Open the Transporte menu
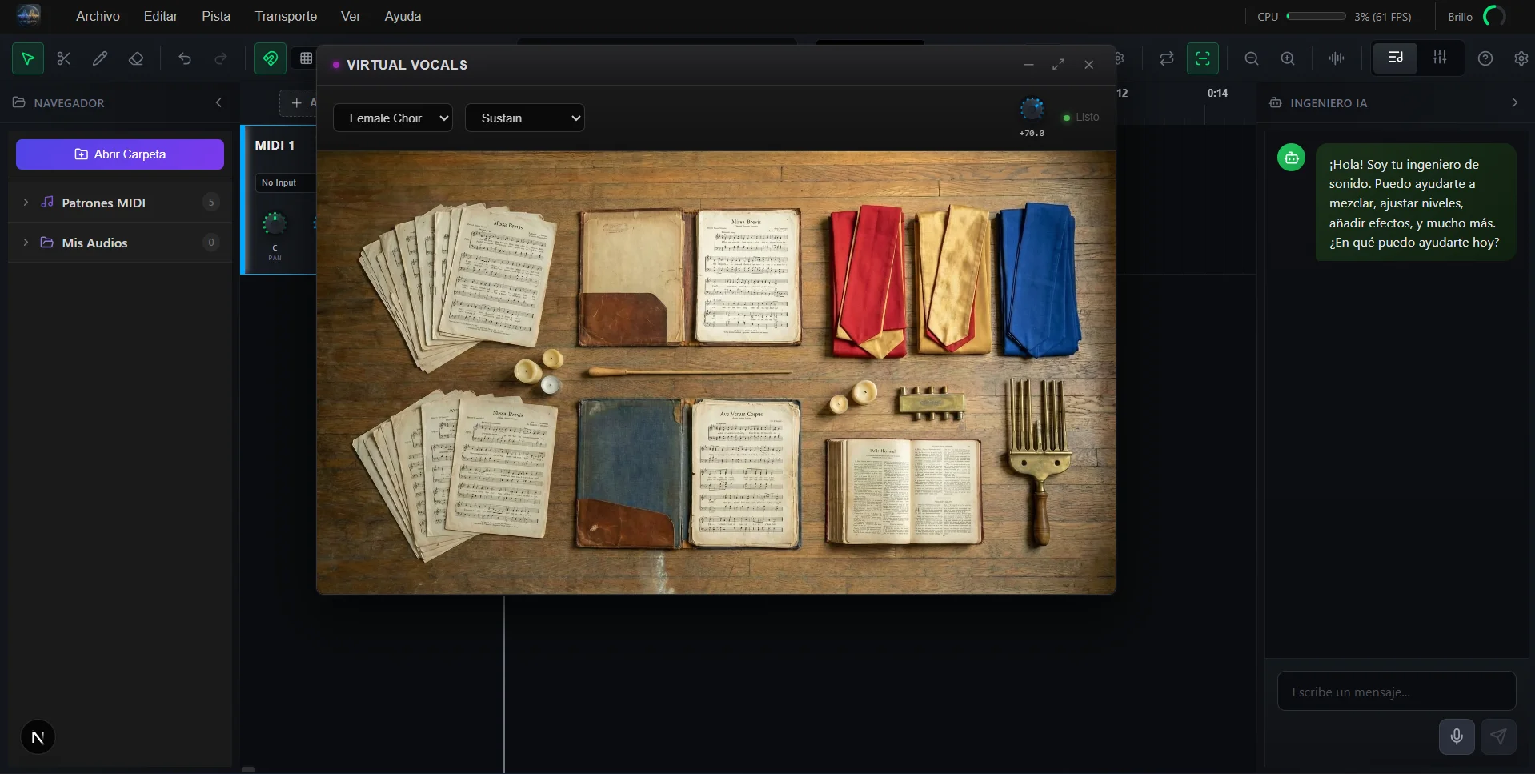Image resolution: width=1535 pixels, height=774 pixels. (286, 16)
